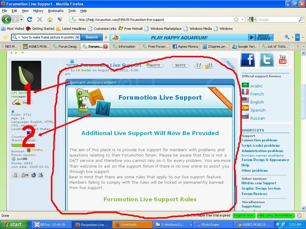Open the History menu
This screenshot has height=229, width=306.
click(38, 11)
